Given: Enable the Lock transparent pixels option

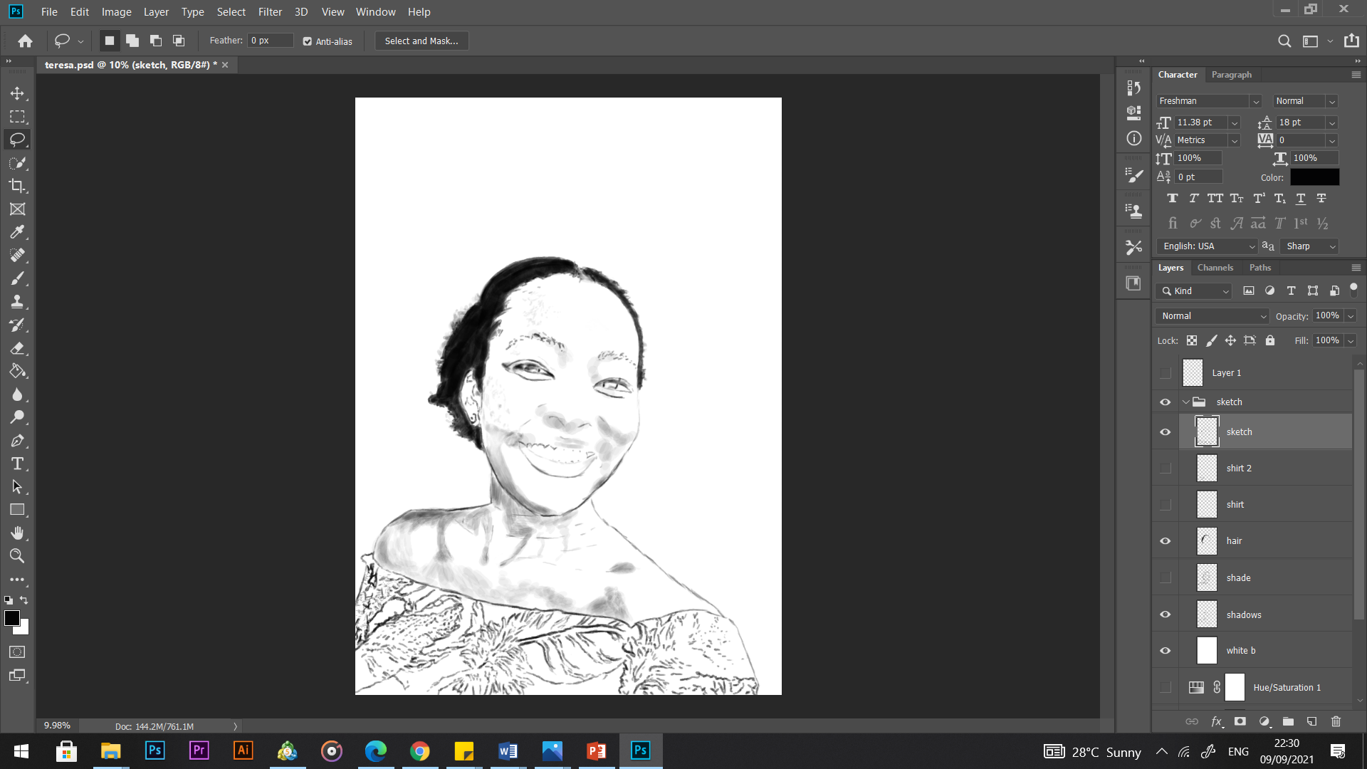Looking at the screenshot, I should click(1192, 340).
